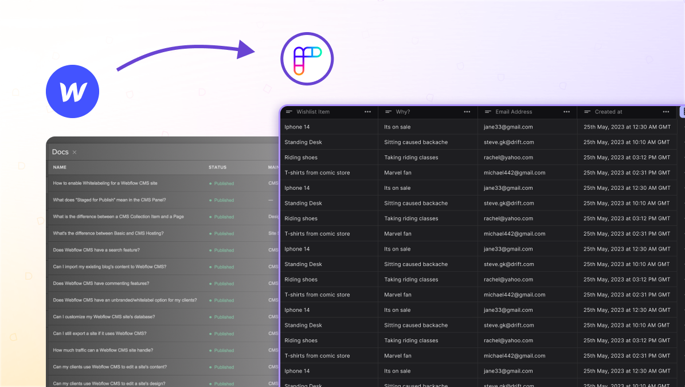Screen dimensions: 685x387
Task: Open the Email Address column three-dot menu
Action: pyautogui.click(x=566, y=112)
